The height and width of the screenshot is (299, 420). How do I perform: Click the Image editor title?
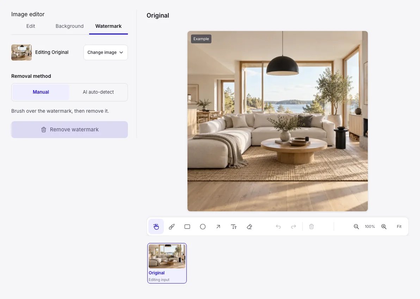pos(28,14)
